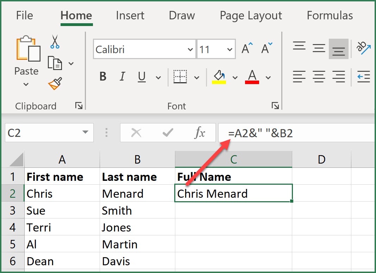Center text horizontally
The height and width of the screenshot is (273, 376).
click(319, 77)
